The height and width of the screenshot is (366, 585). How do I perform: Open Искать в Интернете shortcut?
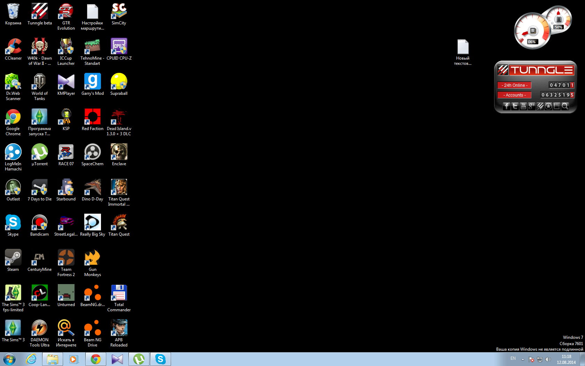coord(66,334)
